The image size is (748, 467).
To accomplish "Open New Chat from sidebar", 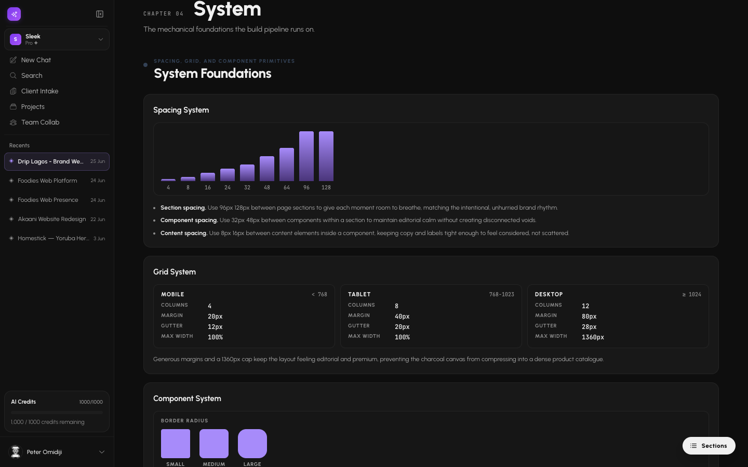I will tap(57, 60).
